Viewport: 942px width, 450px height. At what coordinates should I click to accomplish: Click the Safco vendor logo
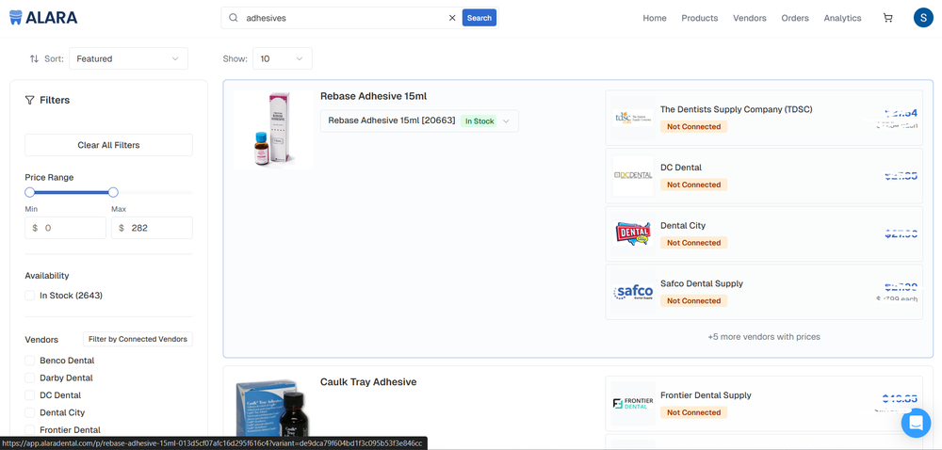click(633, 292)
